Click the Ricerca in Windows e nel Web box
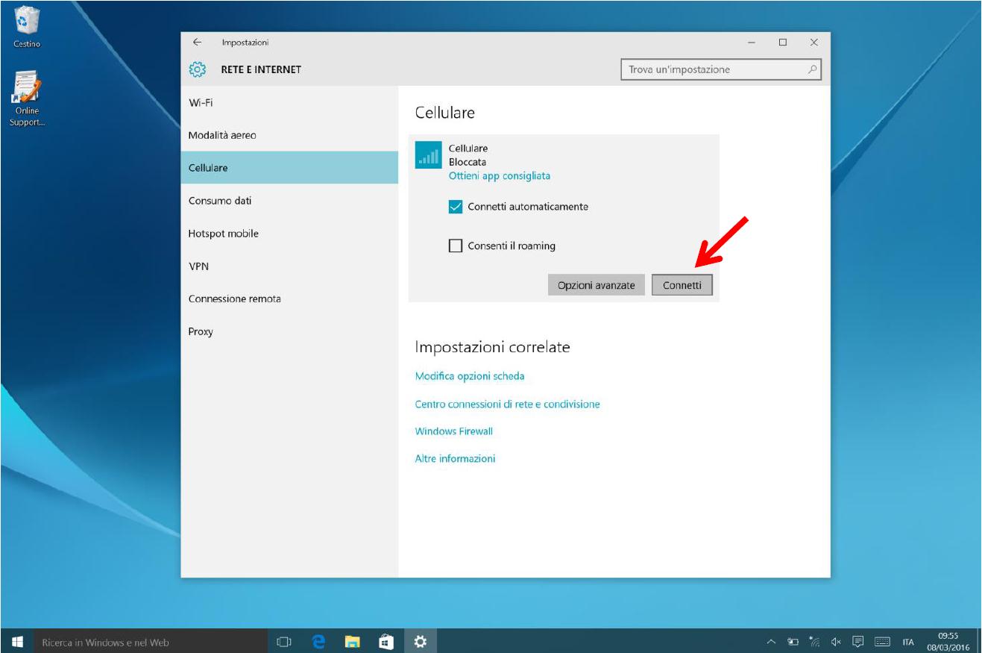 click(x=150, y=642)
